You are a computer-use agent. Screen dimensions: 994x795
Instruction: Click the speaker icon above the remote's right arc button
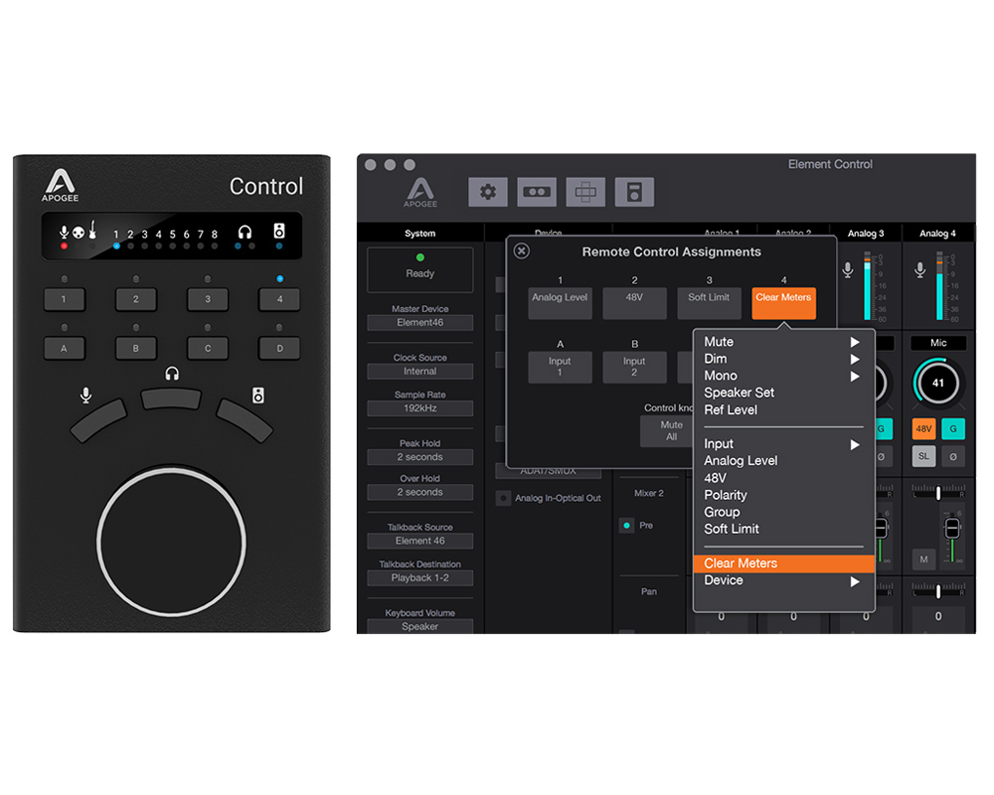pos(258,396)
